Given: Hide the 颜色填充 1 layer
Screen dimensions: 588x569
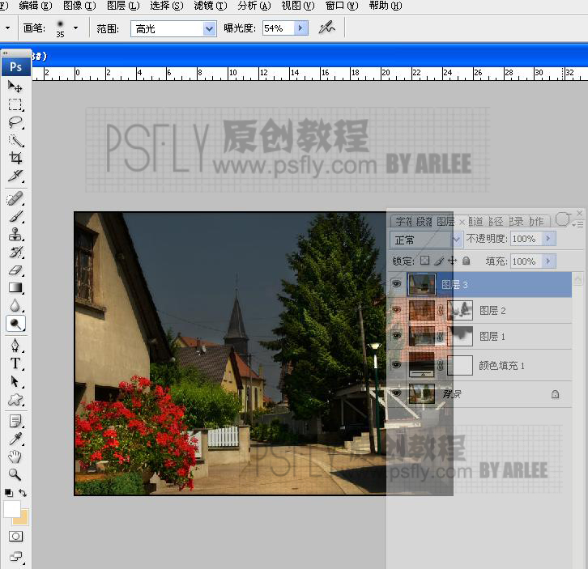Looking at the screenshot, I should pyautogui.click(x=396, y=365).
